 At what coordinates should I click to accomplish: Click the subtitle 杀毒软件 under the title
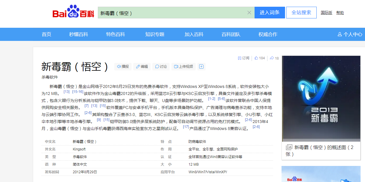50,77
